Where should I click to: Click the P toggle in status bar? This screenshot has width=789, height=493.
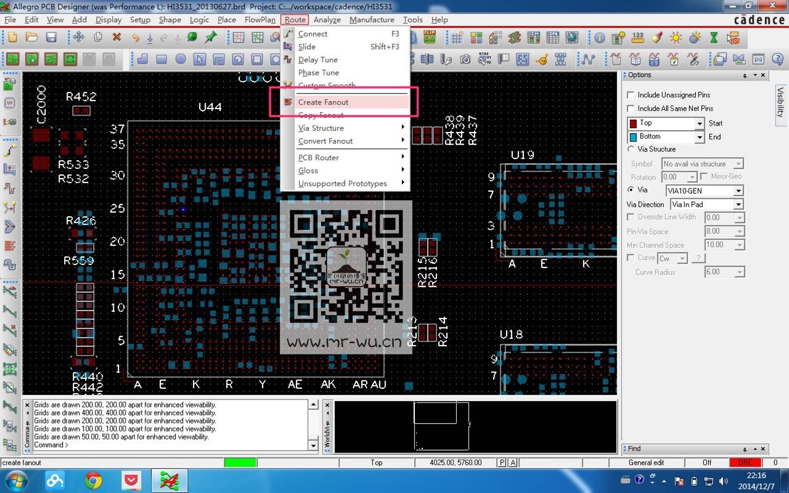coord(502,462)
